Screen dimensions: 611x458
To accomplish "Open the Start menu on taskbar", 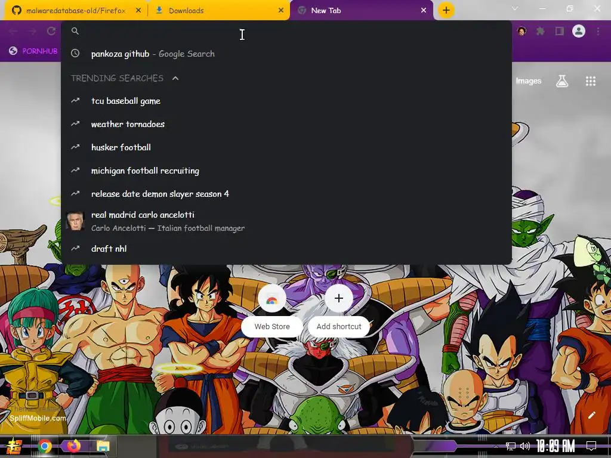I will (14, 446).
